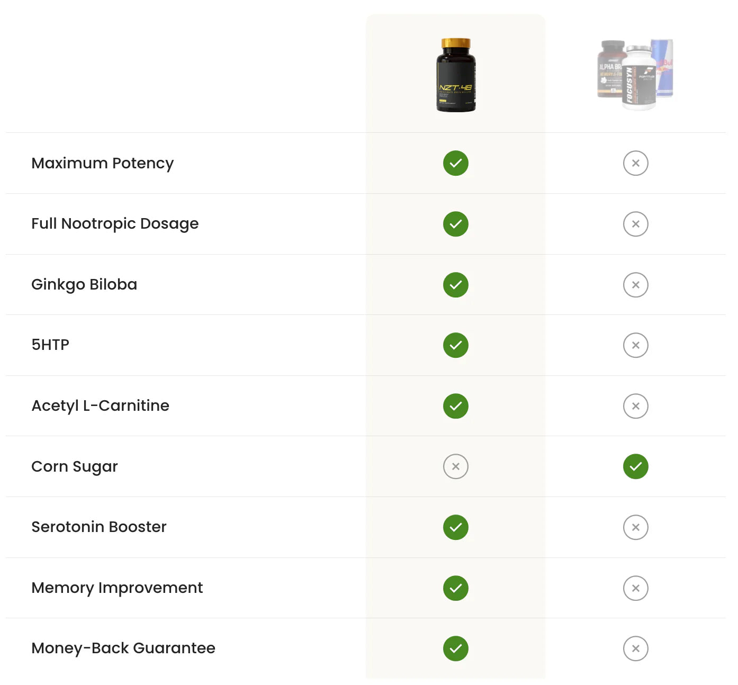Click the 5HTP feature label

tap(50, 345)
